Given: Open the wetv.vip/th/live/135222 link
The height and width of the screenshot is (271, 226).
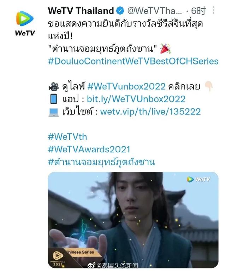Looking at the screenshot, I should point(150,112).
